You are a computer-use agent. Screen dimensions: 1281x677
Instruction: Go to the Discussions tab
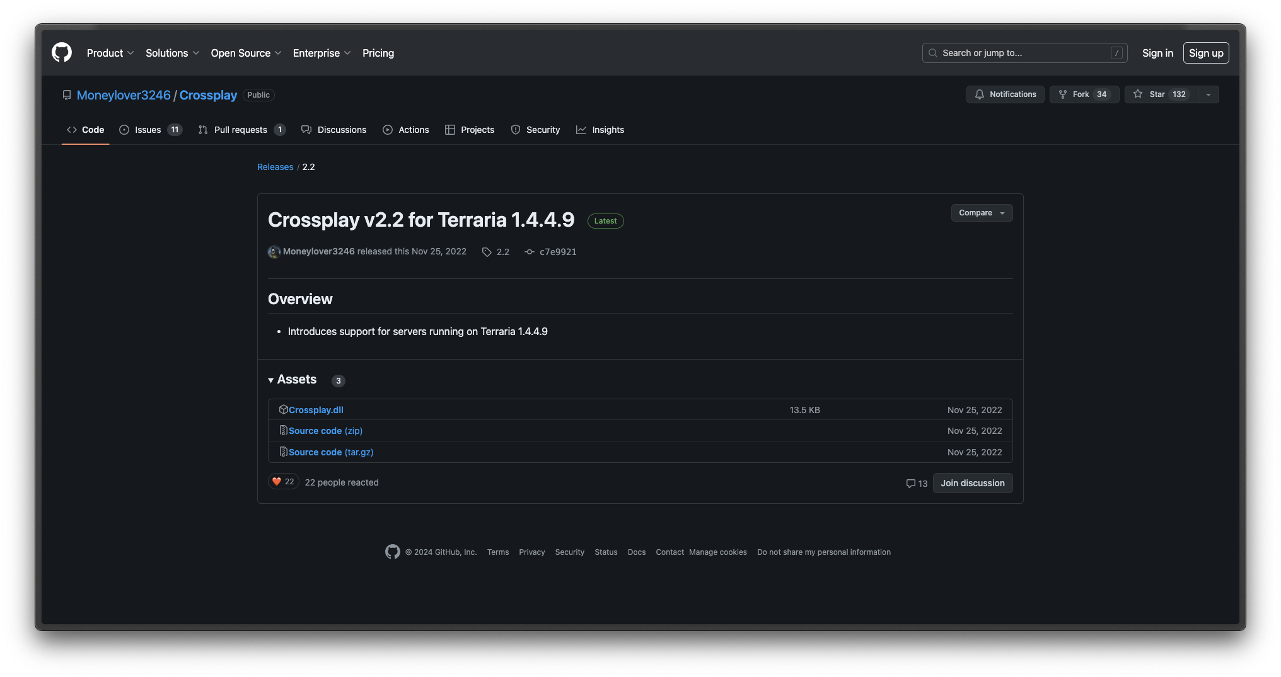click(x=334, y=130)
